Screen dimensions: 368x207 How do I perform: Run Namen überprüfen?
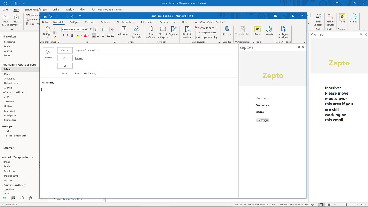pyautogui.click(x=137, y=33)
